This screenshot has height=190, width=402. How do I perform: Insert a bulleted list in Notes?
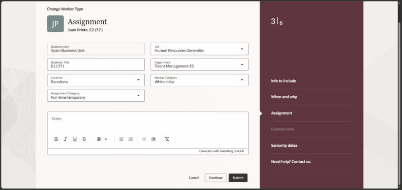click(x=121, y=139)
